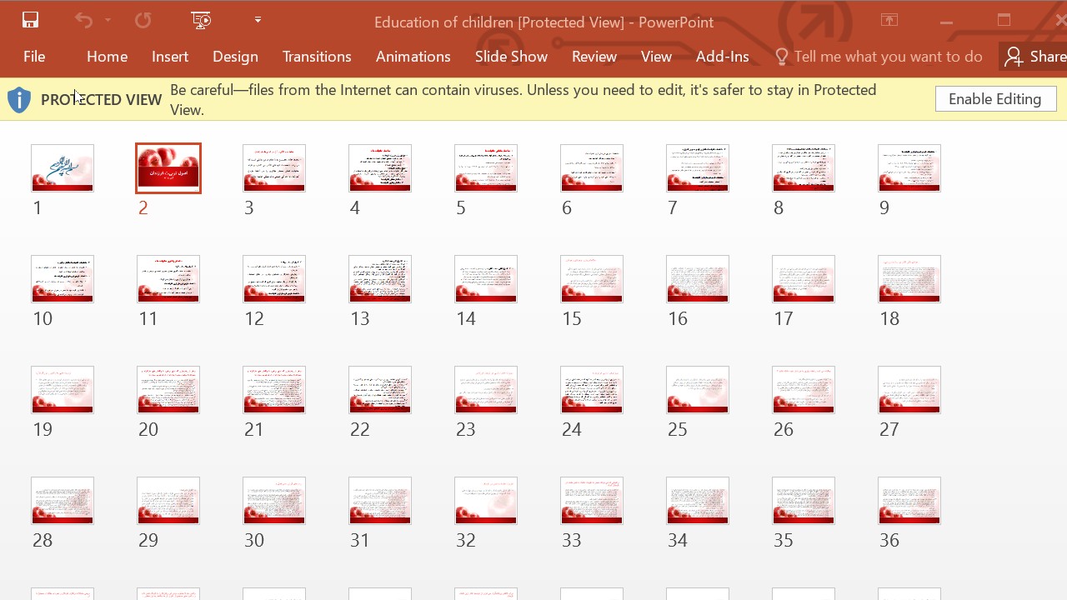Choose slide 9 thumbnail

coord(909,168)
